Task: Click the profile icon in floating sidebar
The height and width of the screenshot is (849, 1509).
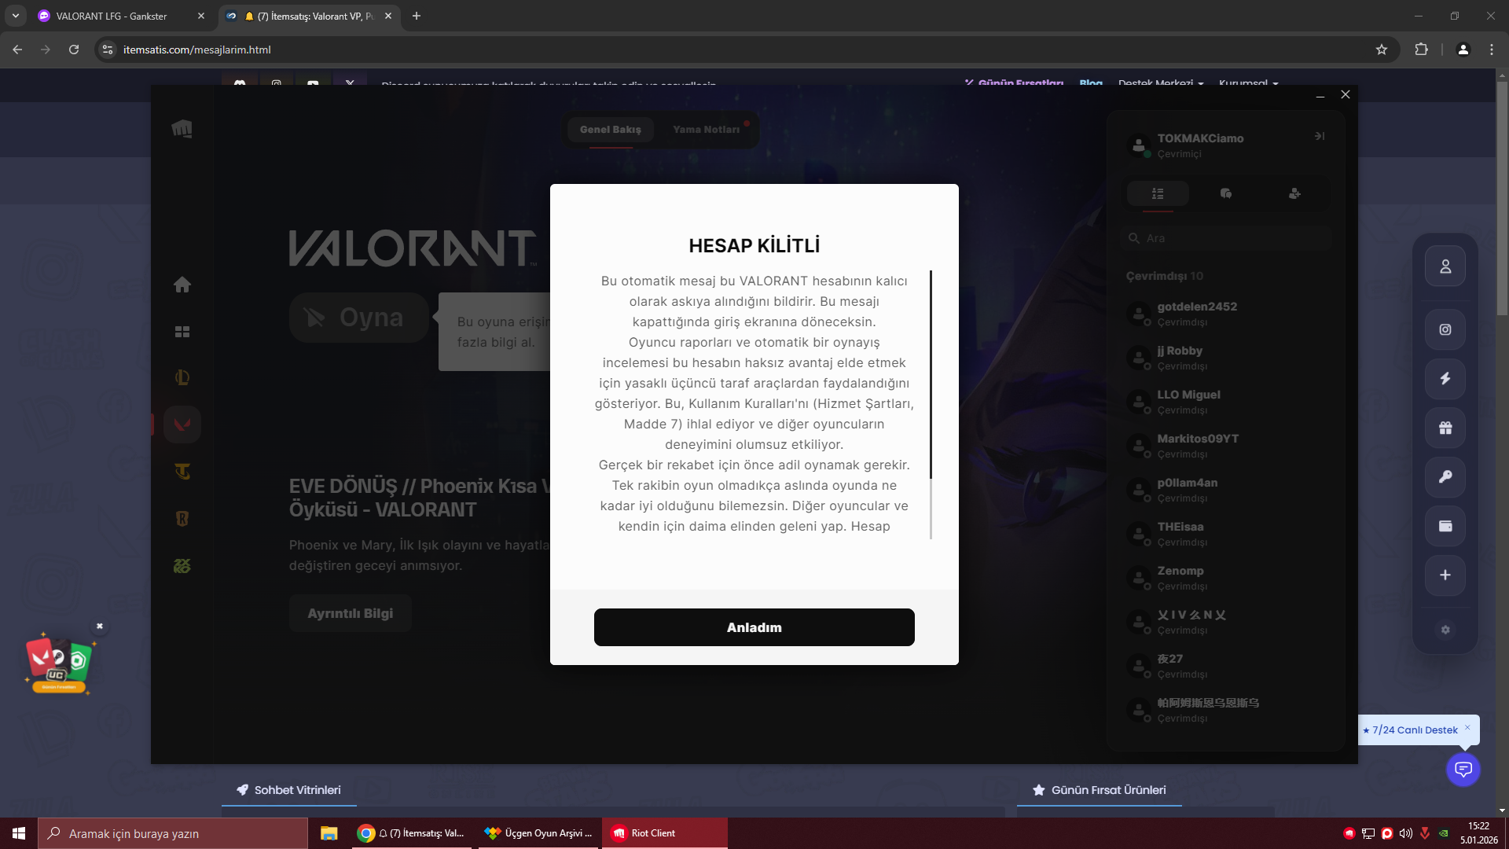Action: (1445, 266)
